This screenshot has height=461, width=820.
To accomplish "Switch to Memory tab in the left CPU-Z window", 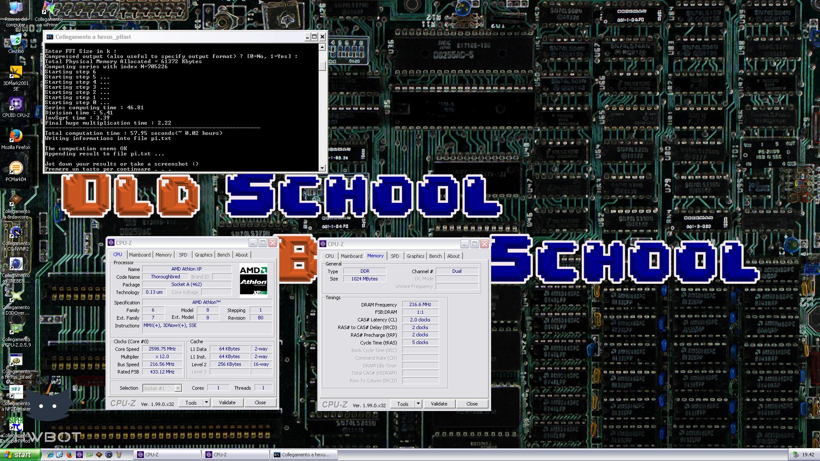I will click(164, 255).
